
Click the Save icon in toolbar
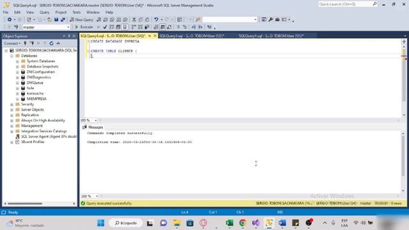coord(56,20)
